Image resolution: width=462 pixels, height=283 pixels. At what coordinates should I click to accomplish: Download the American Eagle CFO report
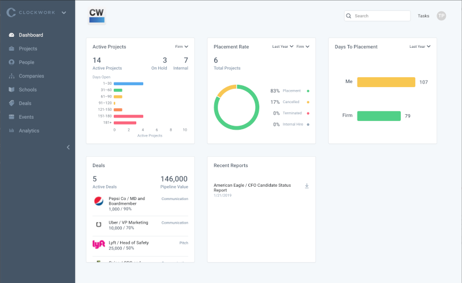tap(307, 186)
